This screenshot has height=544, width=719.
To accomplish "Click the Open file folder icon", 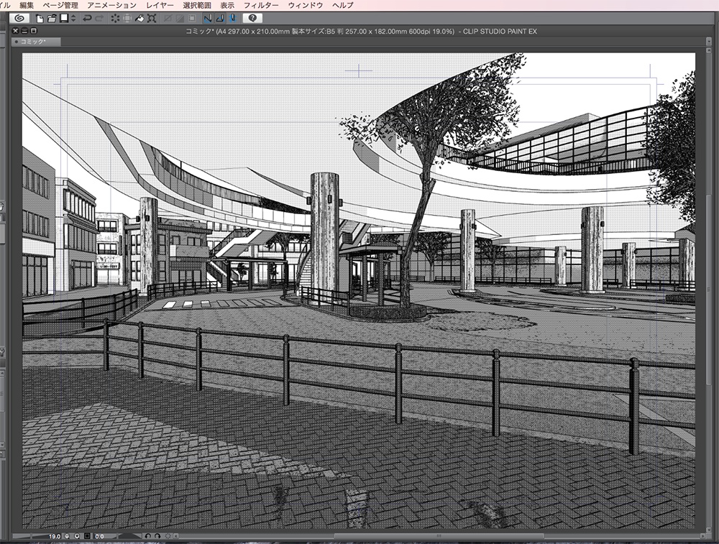I will (x=51, y=19).
